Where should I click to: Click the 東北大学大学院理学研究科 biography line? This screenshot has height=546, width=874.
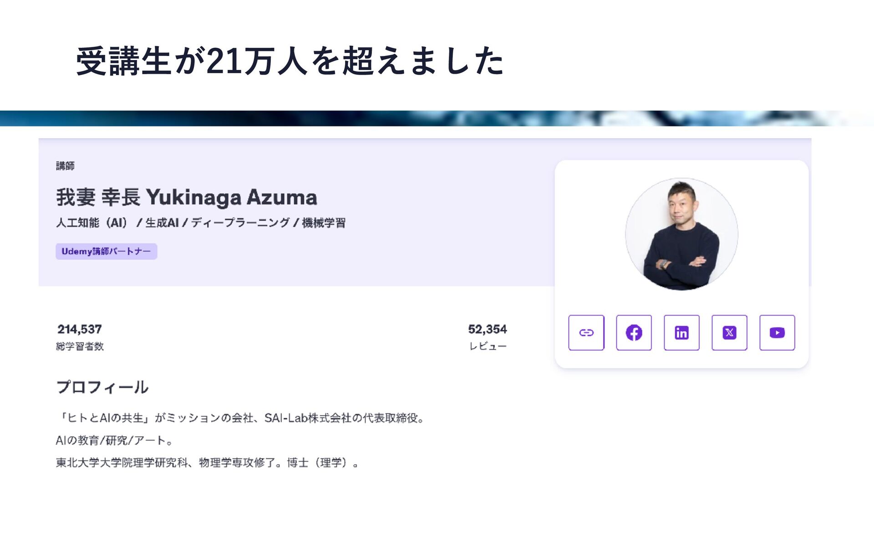pyautogui.click(x=208, y=463)
